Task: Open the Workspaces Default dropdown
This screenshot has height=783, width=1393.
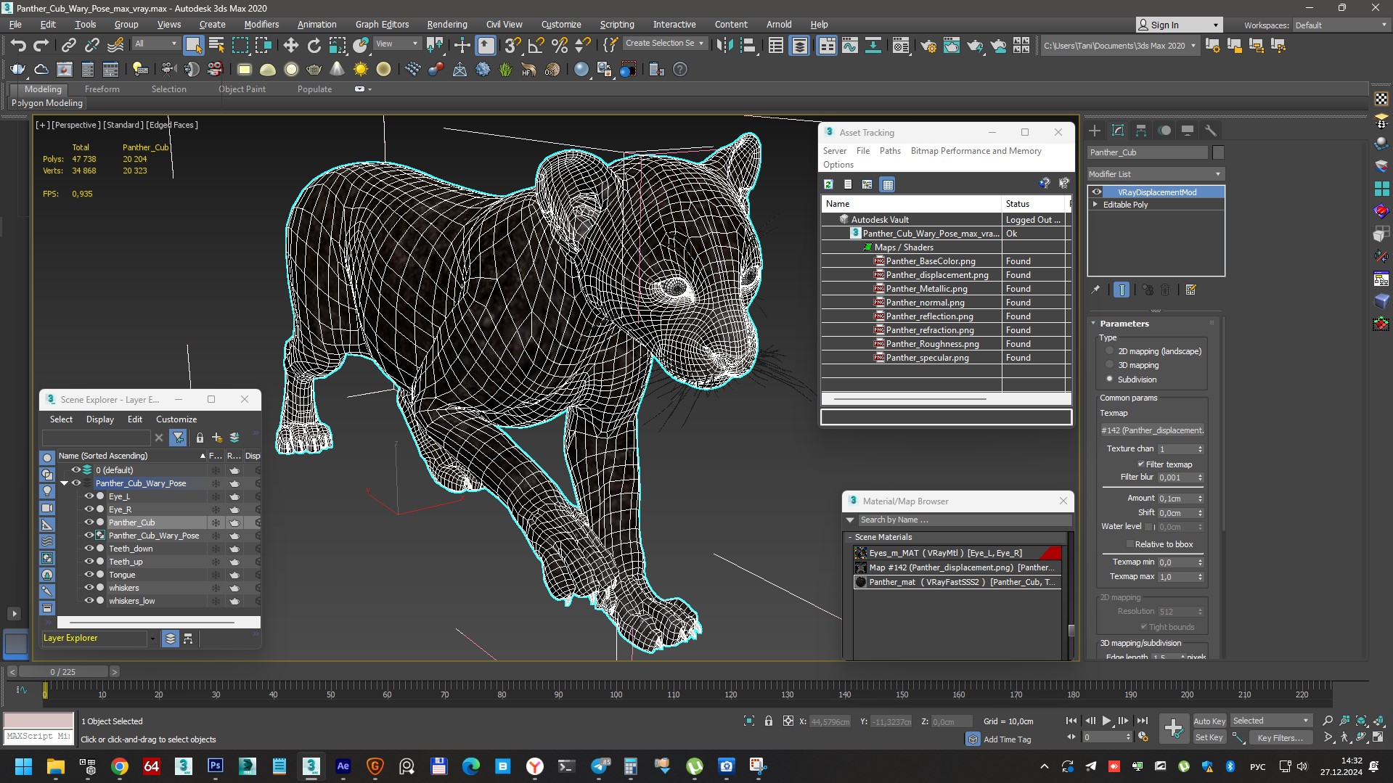Action: [x=1340, y=25]
